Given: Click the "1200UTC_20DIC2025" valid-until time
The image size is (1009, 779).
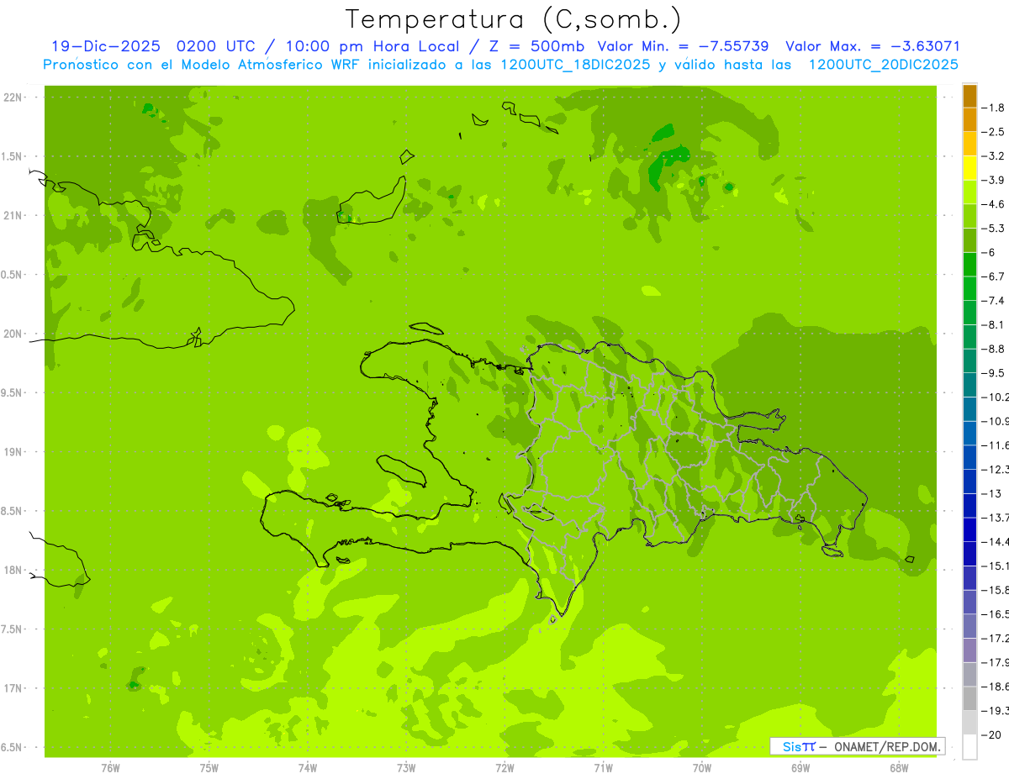Looking at the screenshot, I should tap(883, 65).
